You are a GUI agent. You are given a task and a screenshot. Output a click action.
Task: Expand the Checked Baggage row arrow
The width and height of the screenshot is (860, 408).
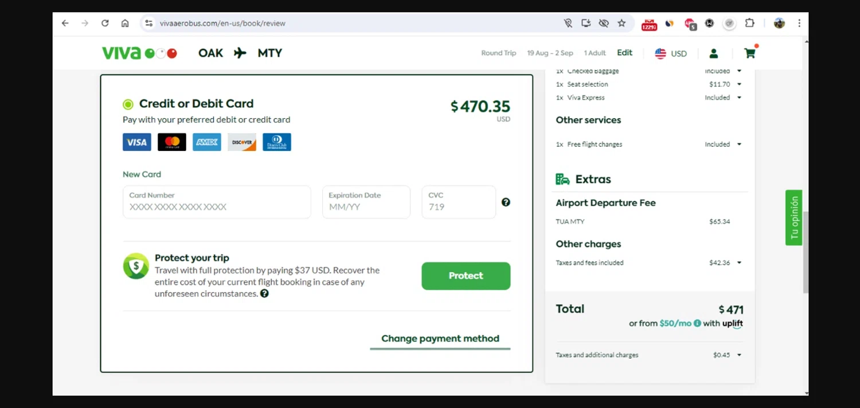[x=739, y=71]
